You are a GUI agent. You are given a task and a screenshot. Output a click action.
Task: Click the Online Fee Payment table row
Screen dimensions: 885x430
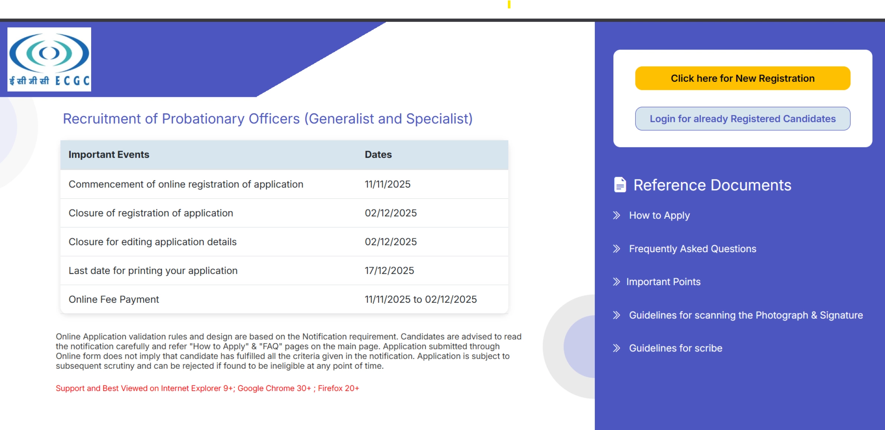[284, 299]
